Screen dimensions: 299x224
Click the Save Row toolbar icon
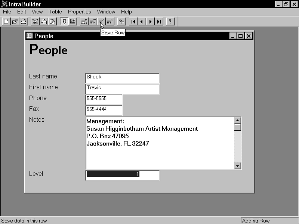101,21
